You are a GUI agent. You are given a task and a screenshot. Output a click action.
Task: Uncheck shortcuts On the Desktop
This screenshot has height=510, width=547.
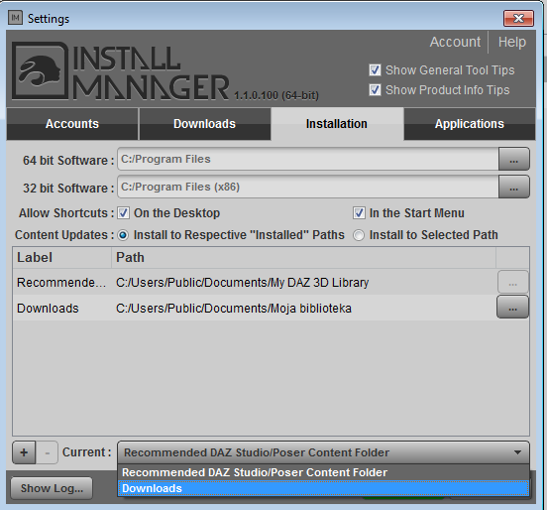tap(123, 212)
